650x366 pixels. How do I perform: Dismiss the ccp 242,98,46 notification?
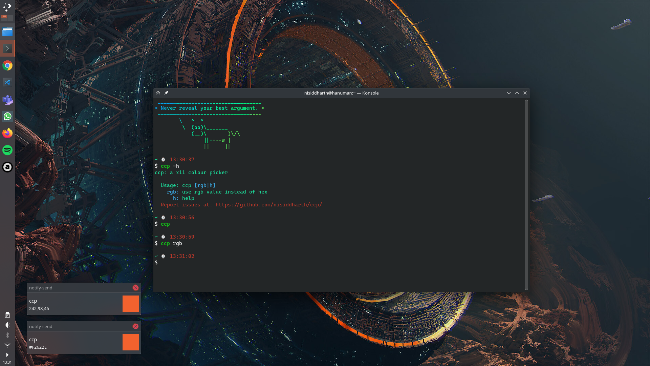(136, 288)
